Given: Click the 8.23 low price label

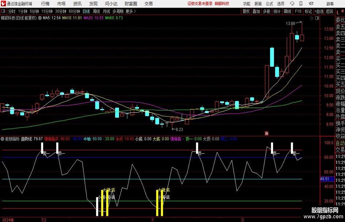Looking at the screenshot, I should point(179,129).
